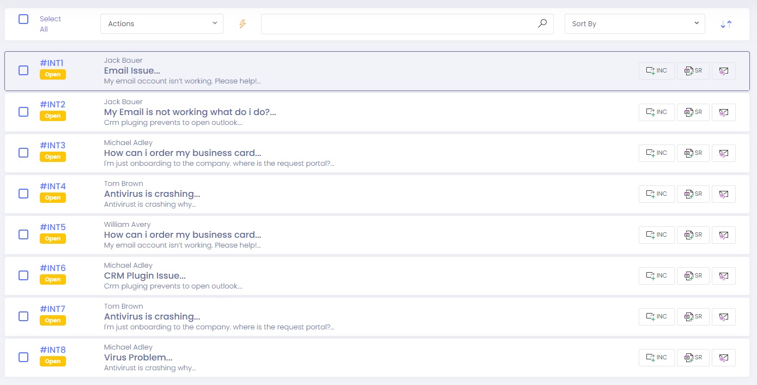Open the 'Virus Problem...' interaction row
This screenshot has height=385, width=757.
[138, 358]
